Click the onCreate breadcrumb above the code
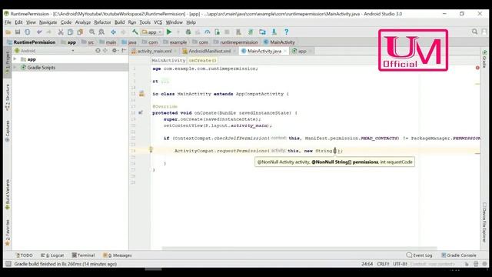The height and width of the screenshot is (277, 492). [x=202, y=60]
